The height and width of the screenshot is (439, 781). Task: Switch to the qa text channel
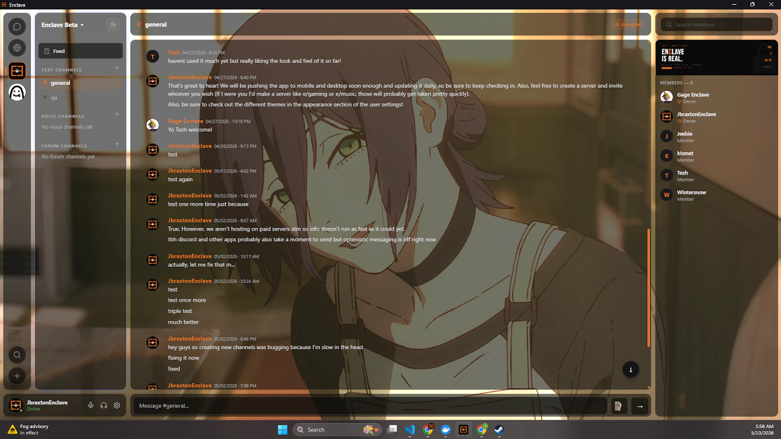81,98
